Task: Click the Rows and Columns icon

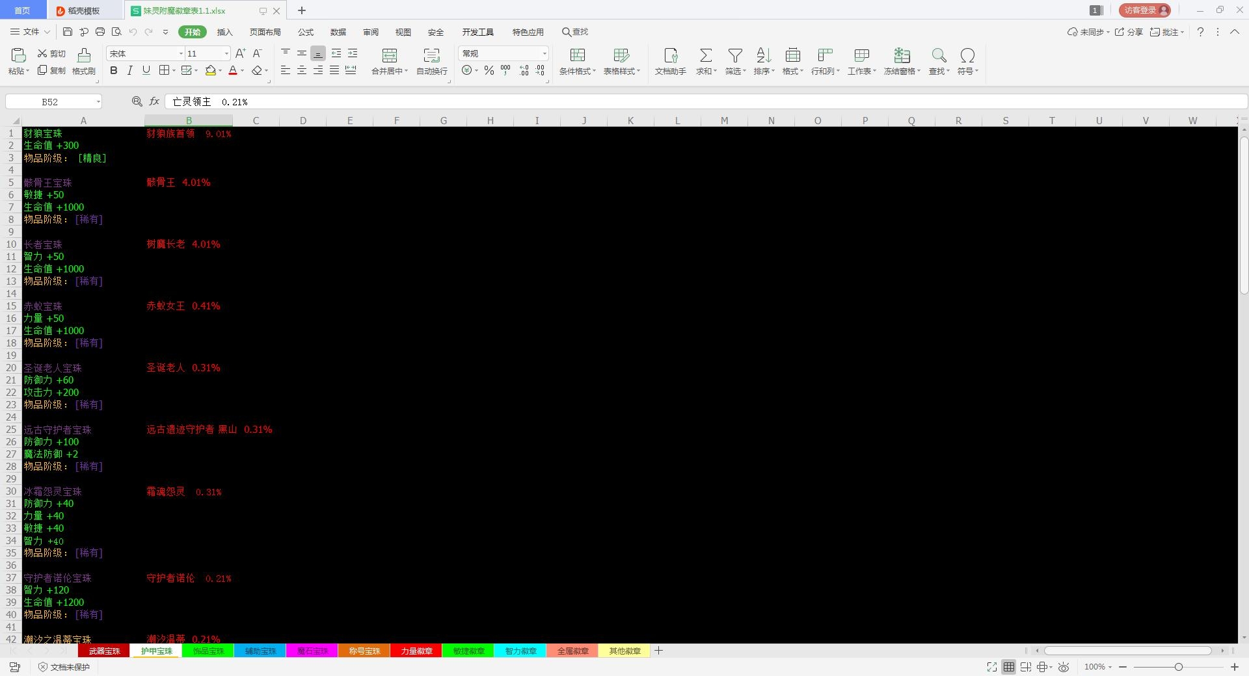Action: [825, 55]
